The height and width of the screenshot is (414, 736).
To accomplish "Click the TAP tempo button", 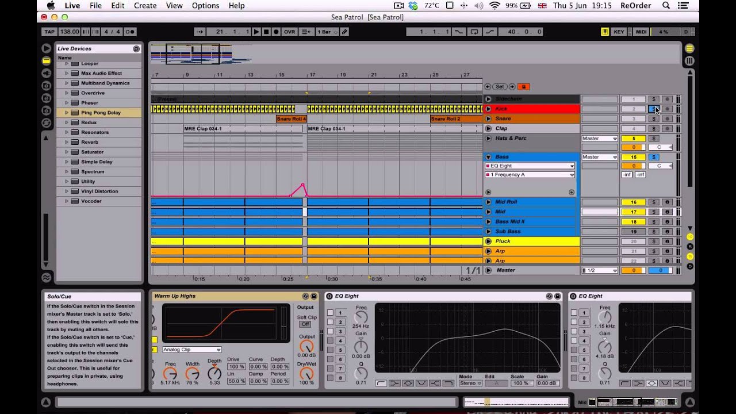I will coord(50,32).
